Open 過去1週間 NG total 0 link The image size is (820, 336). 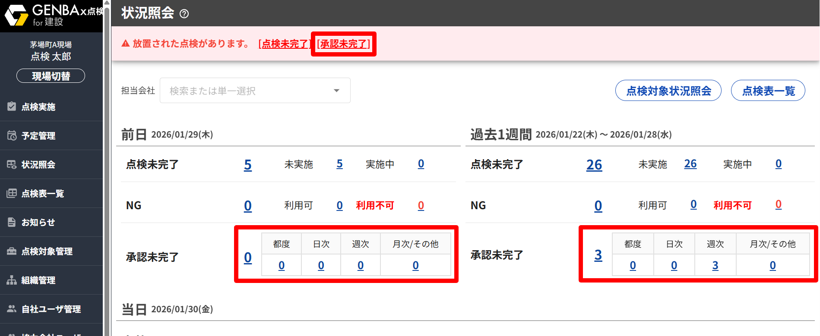tap(598, 206)
